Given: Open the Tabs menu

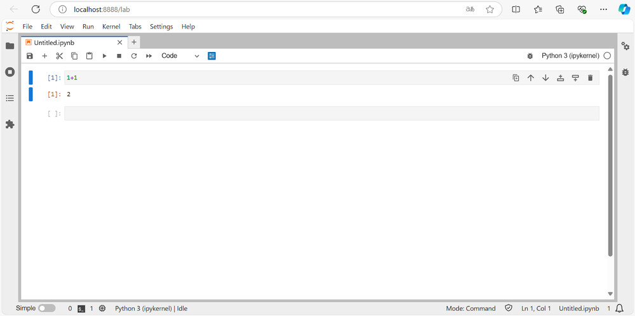Looking at the screenshot, I should coord(135,26).
